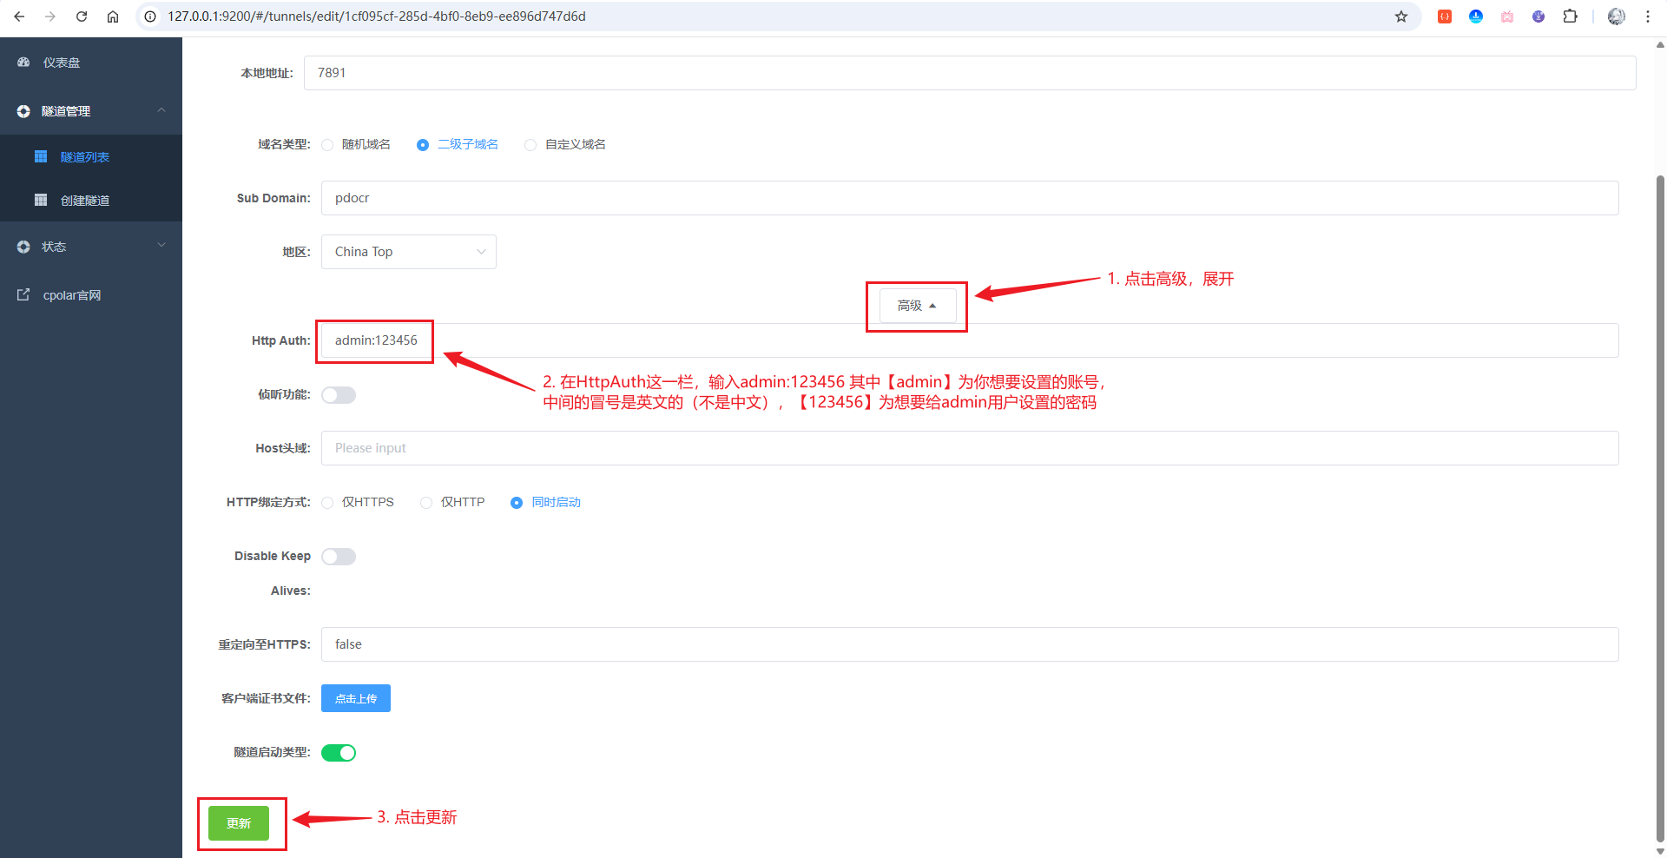Click 点击上传 certificate upload button
This screenshot has width=1667, height=858.
pyautogui.click(x=356, y=698)
